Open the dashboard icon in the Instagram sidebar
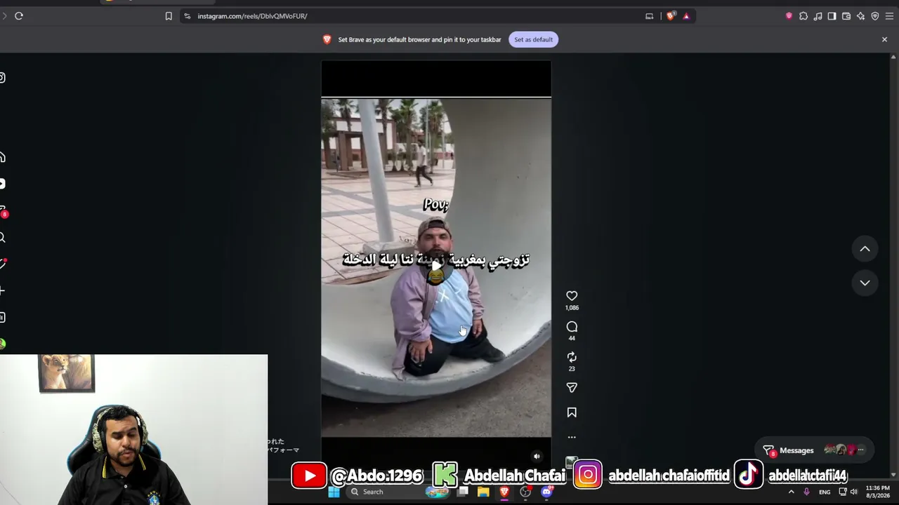This screenshot has width=899, height=505. point(2,317)
